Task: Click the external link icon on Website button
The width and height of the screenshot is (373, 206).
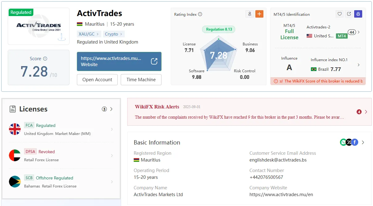Action: [154, 61]
